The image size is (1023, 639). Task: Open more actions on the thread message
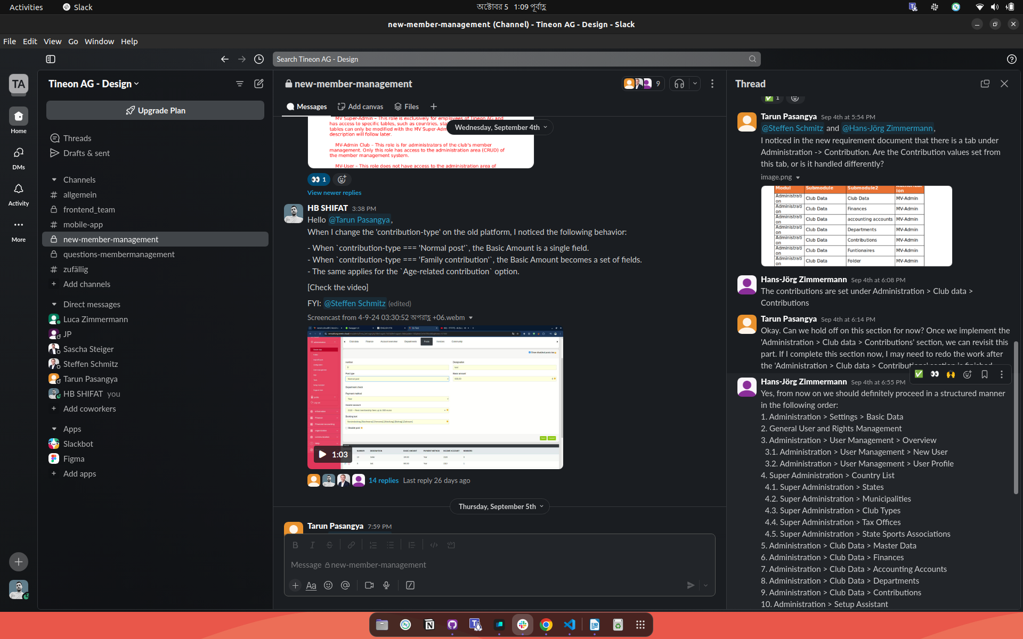point(1002,374)
